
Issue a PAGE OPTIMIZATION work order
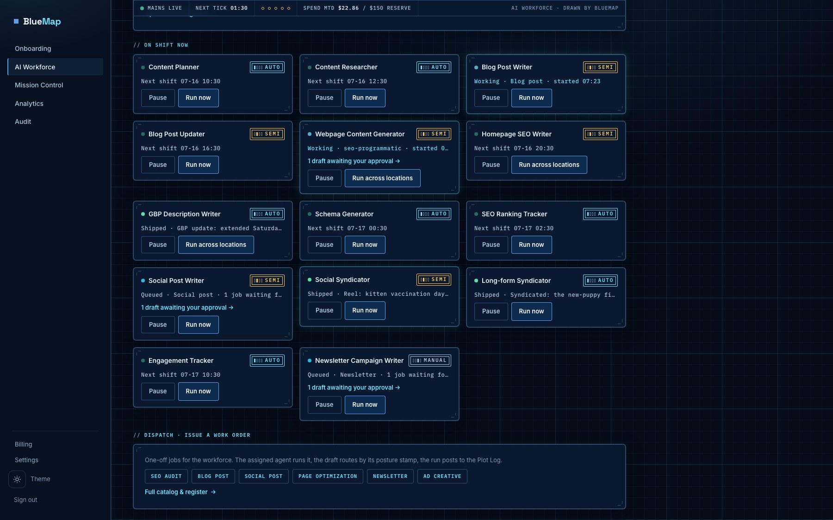click(x=328, y=477)
